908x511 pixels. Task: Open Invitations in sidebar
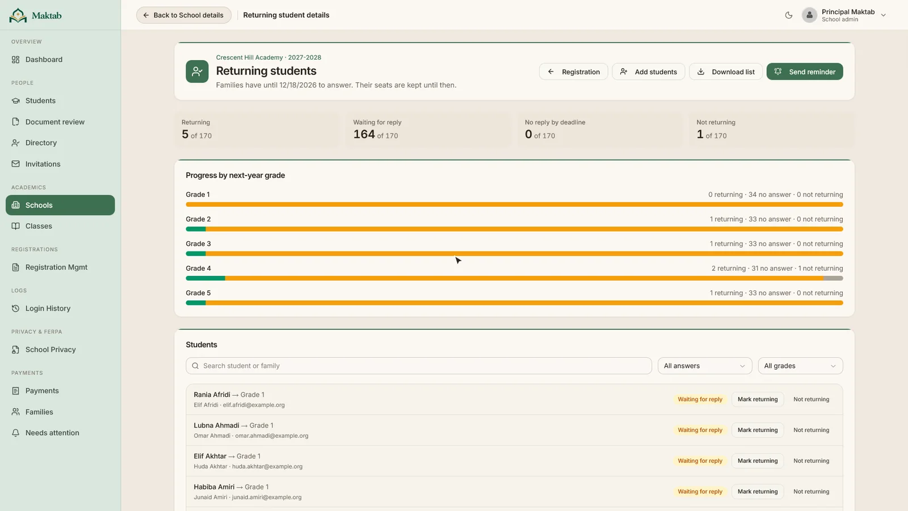60,164
